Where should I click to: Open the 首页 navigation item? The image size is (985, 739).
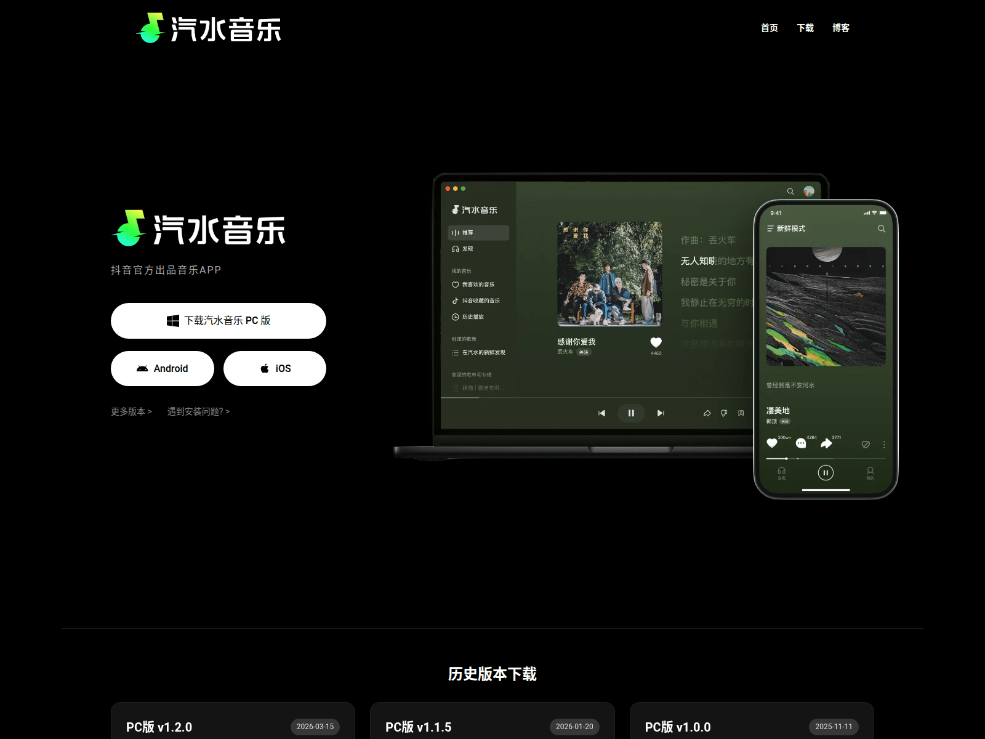(770, 28)
